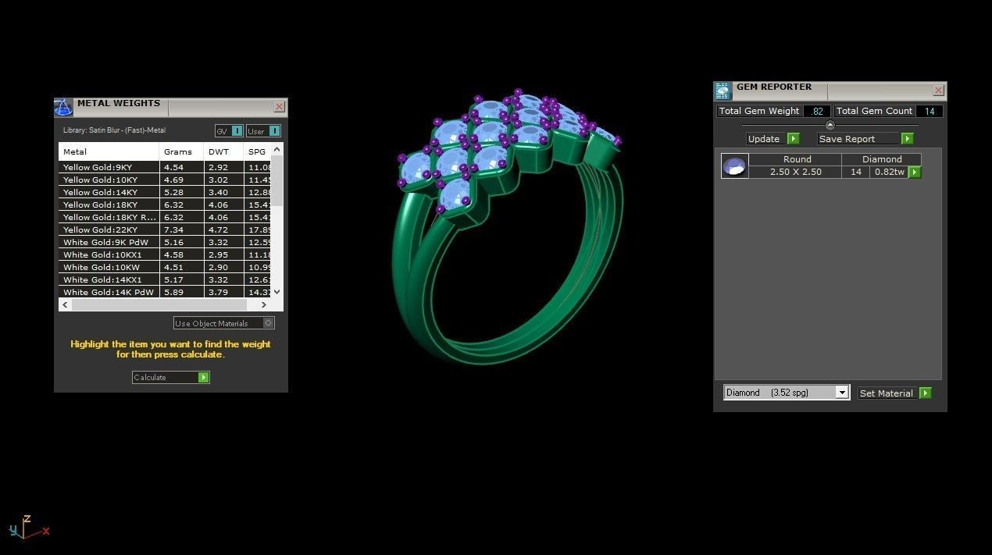The height and width of the screenshot is (555, 992).
Task: Click the SPG column header
Action: [257, 151]
